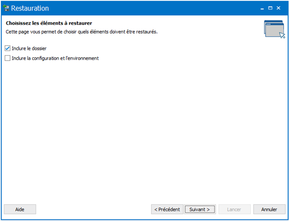
Task: Click the "Inclure le dossier" label text
Action: (29, 49)
